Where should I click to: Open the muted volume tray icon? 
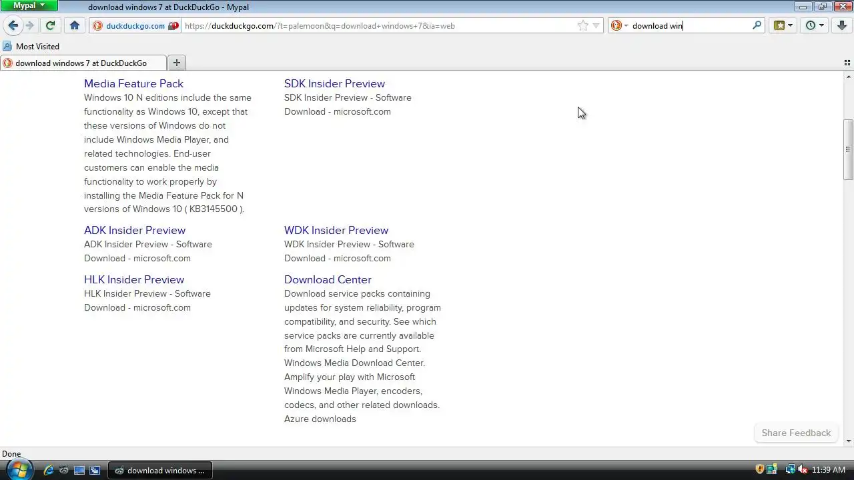pos(803,469)
